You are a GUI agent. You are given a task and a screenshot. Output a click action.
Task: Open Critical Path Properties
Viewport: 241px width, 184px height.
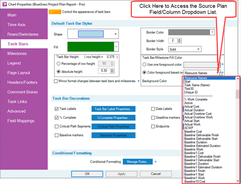113,127
